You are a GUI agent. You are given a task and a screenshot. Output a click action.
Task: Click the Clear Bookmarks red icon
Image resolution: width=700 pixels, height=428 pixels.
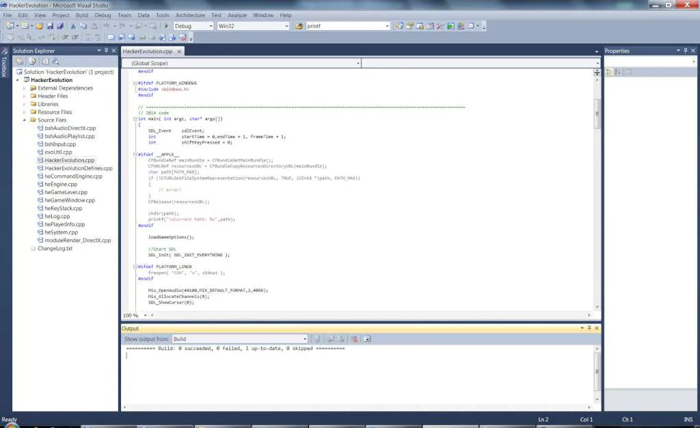183,38
